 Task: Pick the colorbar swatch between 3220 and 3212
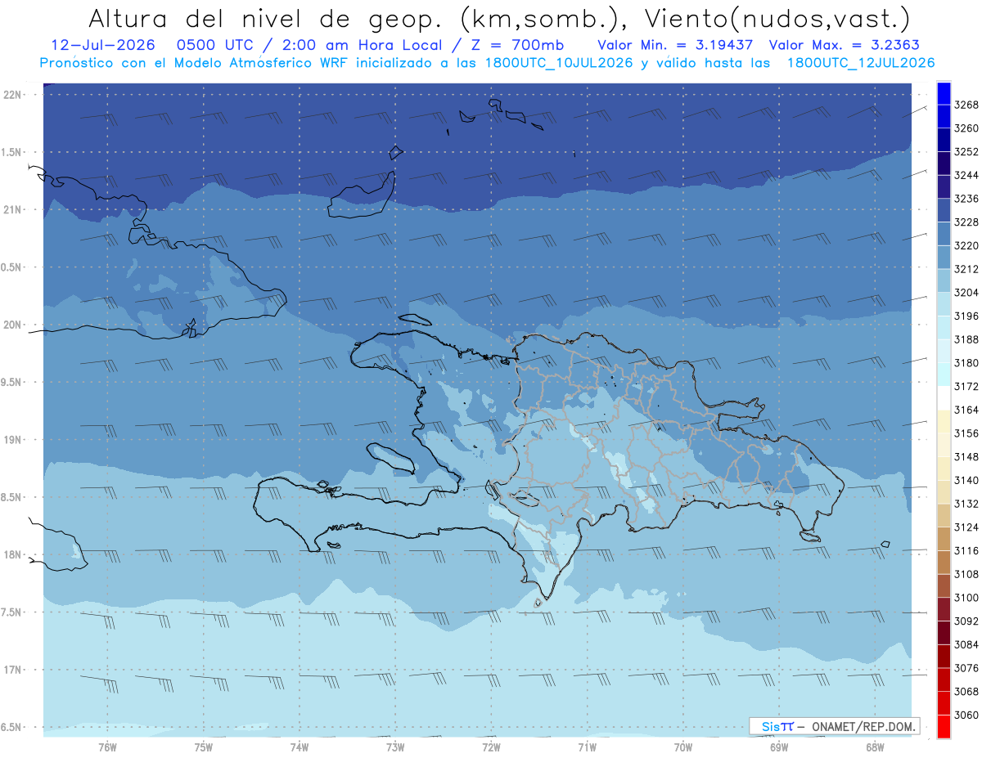(x=943, y=258)
